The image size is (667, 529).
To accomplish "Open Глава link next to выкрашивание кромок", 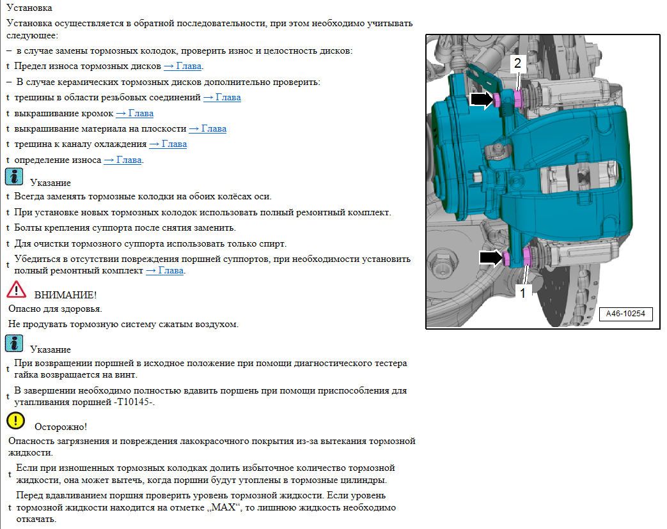I will (x=135, y=114).
